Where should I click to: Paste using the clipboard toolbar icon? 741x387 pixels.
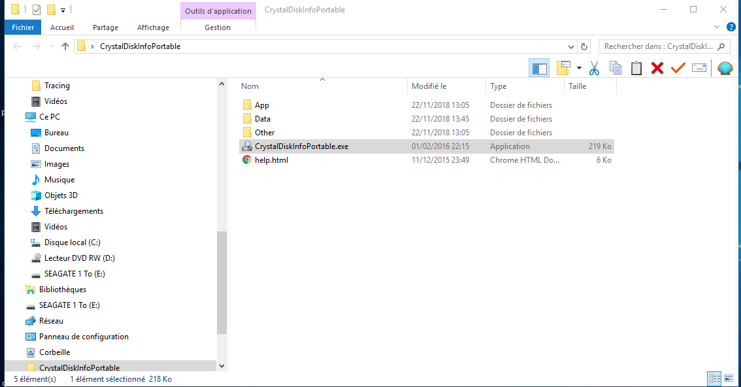point(636,68)
